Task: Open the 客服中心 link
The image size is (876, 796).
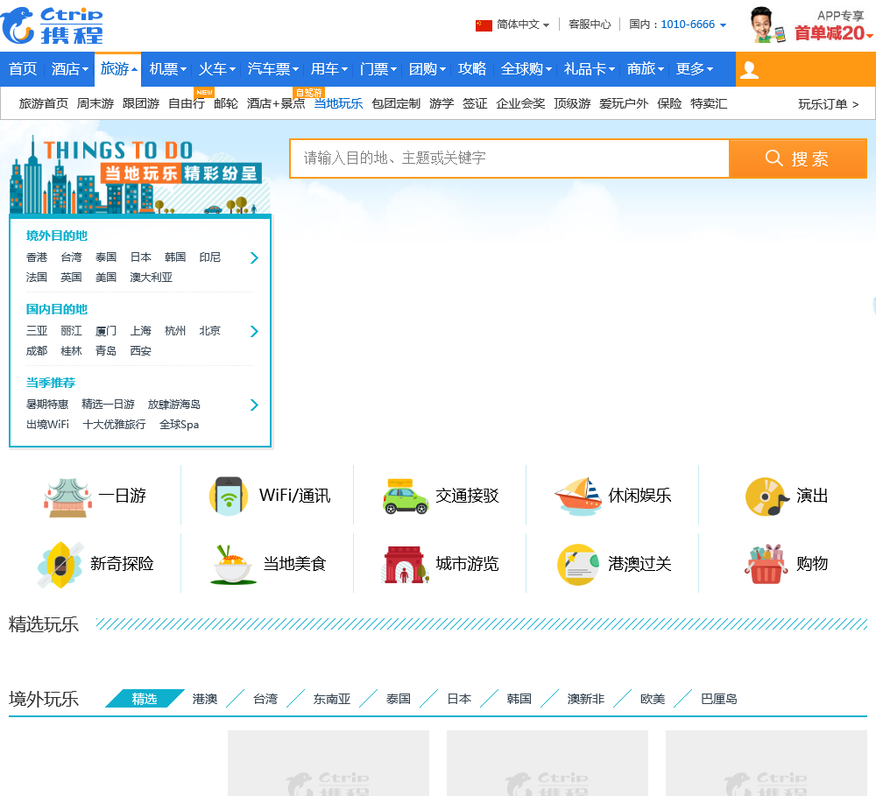Action: 590,25
